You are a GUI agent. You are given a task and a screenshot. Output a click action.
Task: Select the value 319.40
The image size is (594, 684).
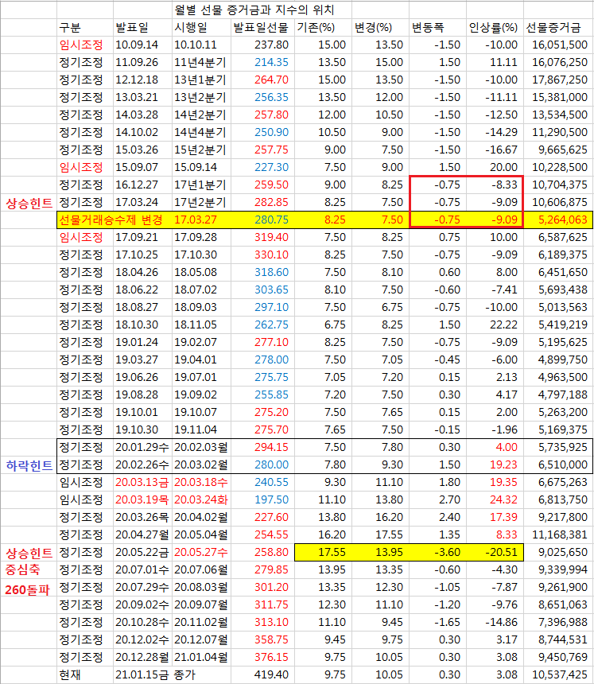point(271,237)
